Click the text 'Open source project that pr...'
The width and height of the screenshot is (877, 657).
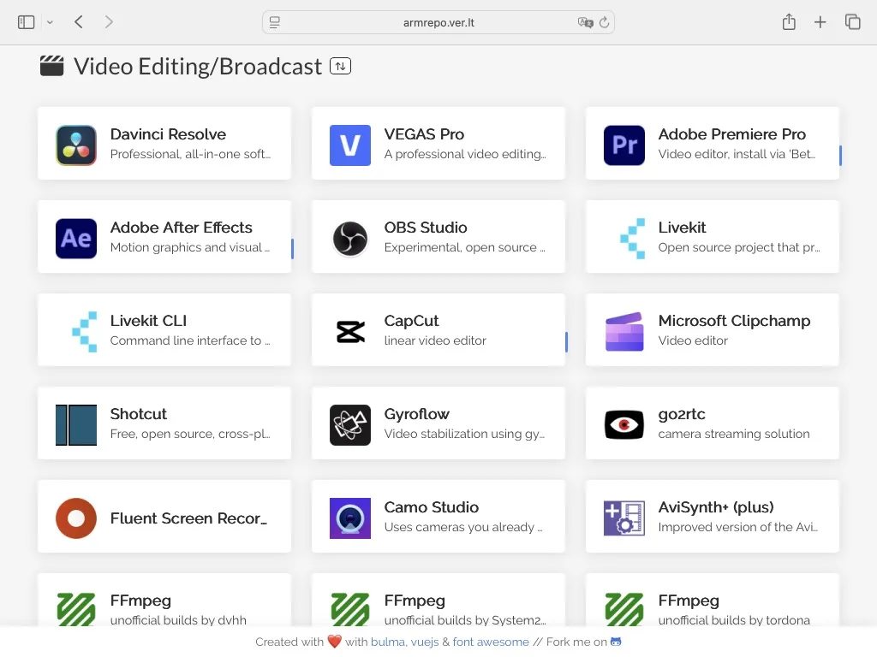(x=739, y=247)
